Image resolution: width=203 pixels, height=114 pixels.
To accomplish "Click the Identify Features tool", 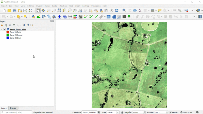I will click(124, 10).
